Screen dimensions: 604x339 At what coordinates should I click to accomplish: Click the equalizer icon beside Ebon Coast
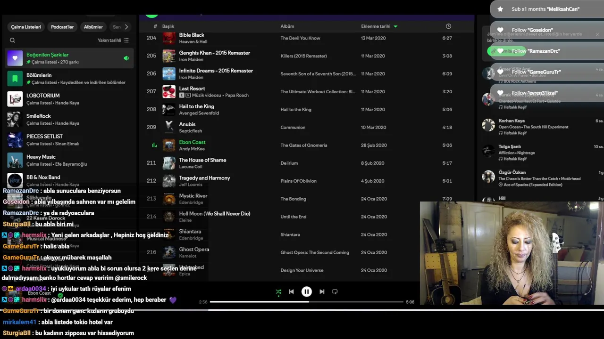pos(154,145)
